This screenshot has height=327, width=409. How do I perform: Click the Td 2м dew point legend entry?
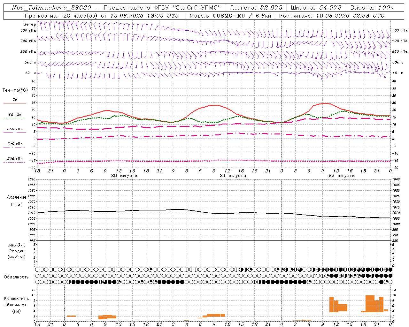pyautogui.click(x=15, y=114)
